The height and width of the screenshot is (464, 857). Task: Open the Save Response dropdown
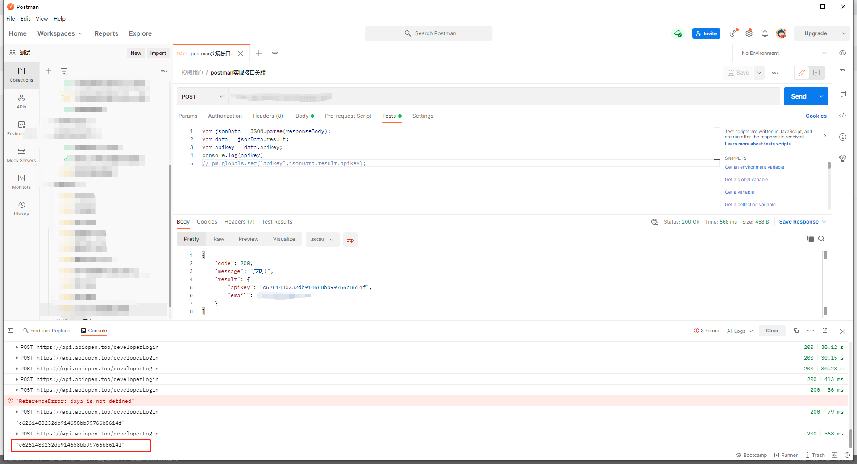tap(802, 222)
